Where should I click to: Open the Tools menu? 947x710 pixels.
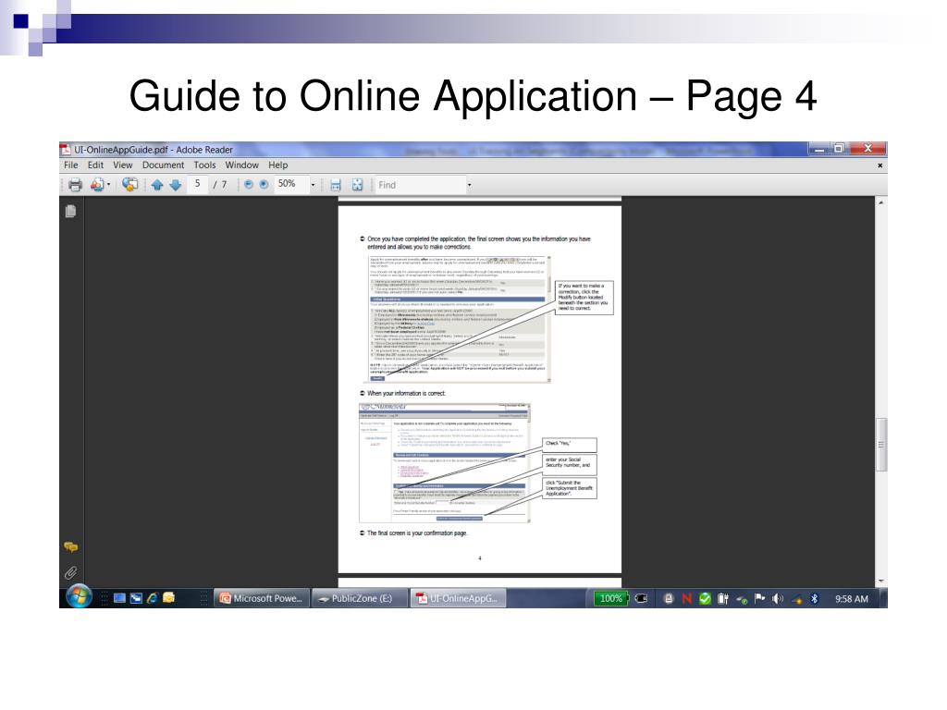(x=204, y=165)
